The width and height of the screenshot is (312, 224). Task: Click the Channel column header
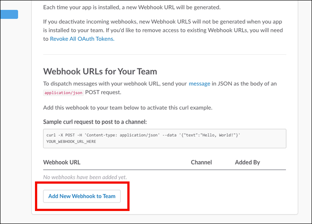point(201,162)
